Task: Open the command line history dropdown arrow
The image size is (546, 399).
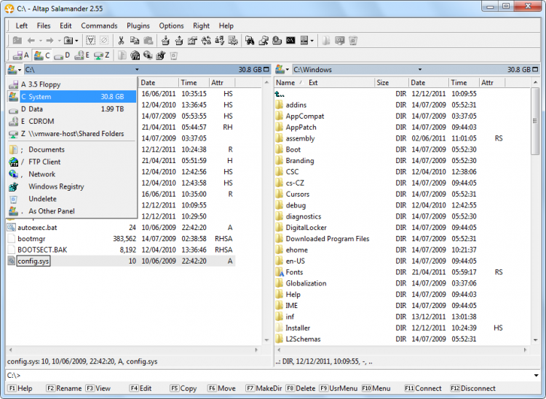Action: pyautogui.click(x=536, y=375)
